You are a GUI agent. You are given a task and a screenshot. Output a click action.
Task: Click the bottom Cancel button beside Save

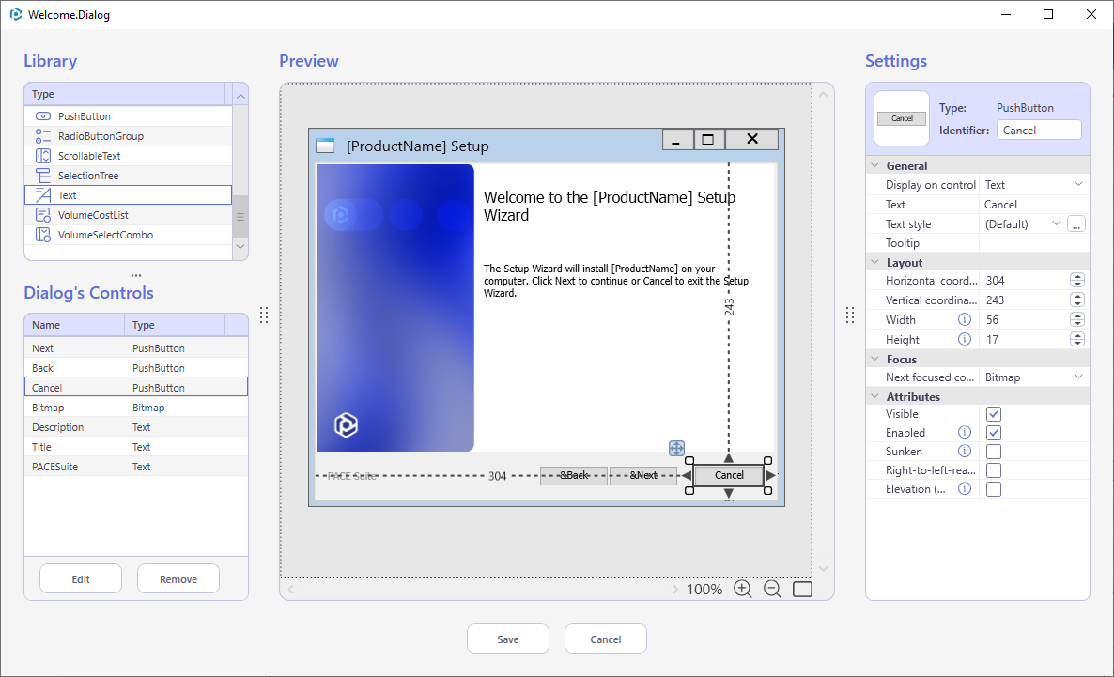605,639
